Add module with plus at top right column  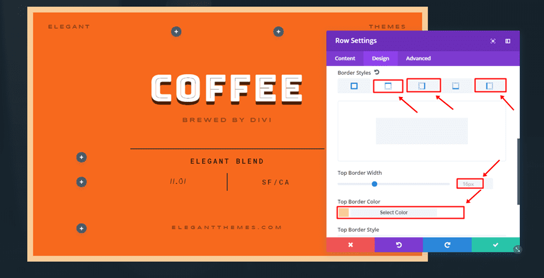279,32
